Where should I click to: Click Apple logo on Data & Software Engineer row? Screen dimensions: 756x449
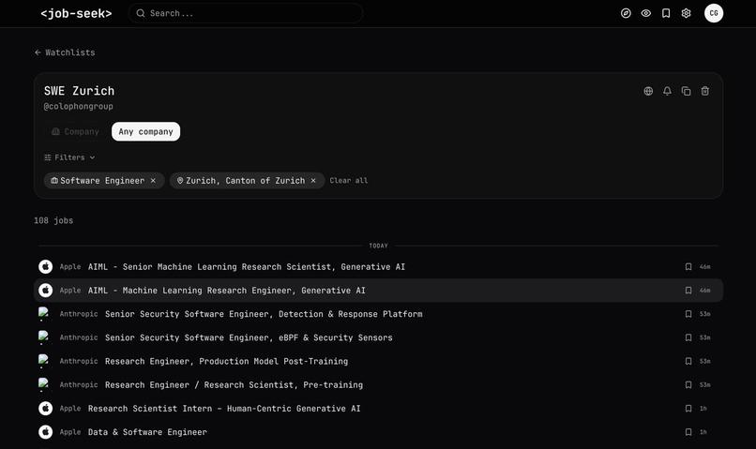[x=45, y=432]
